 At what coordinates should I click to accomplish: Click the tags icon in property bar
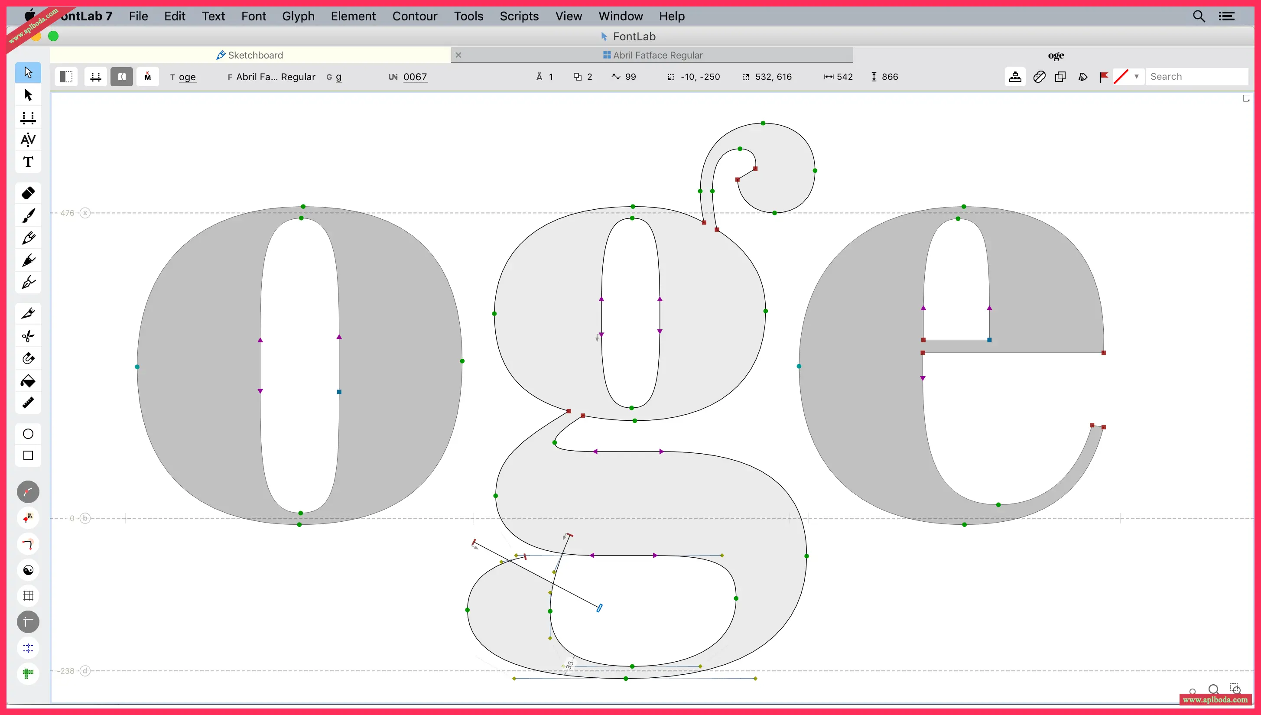pyautogui.click(x=1083, y=77)
